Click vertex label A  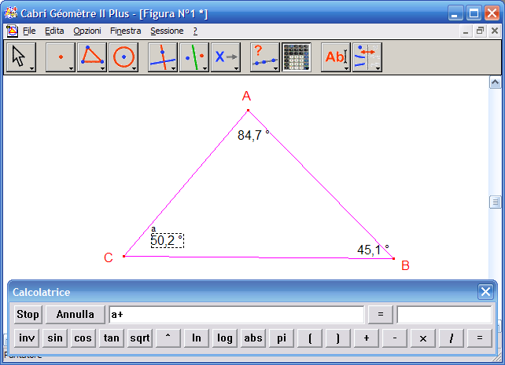pyautogui.click(x=246, y=96)
